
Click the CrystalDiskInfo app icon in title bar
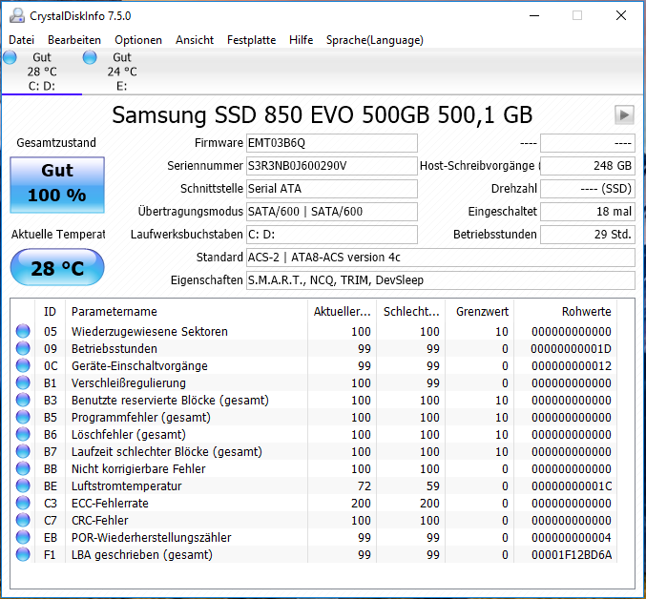click(x=17, y=15)
